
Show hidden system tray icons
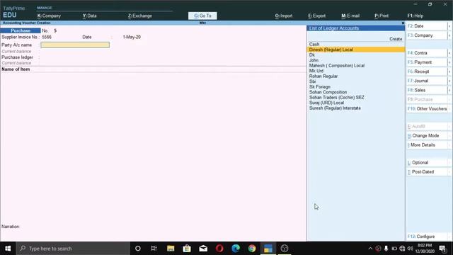point(370,249)
